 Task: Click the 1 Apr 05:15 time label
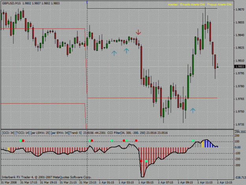[x=146, y=183]
